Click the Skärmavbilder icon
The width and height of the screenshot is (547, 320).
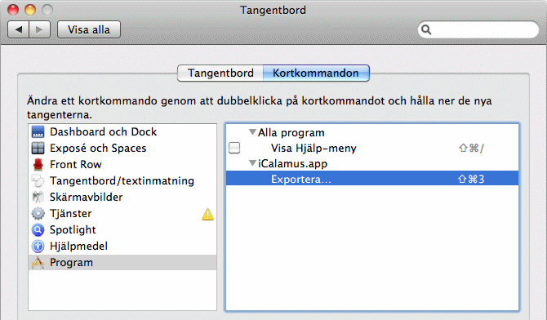point(38,198)
